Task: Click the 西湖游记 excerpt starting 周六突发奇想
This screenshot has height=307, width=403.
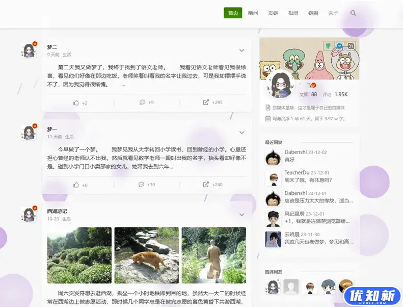Action: tap(147, 297)
